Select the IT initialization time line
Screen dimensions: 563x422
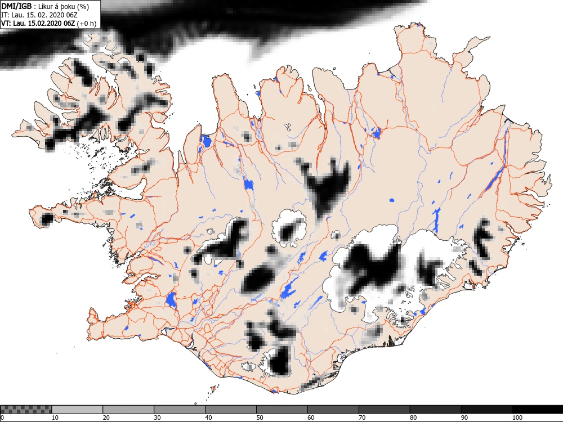coord(39,15)
